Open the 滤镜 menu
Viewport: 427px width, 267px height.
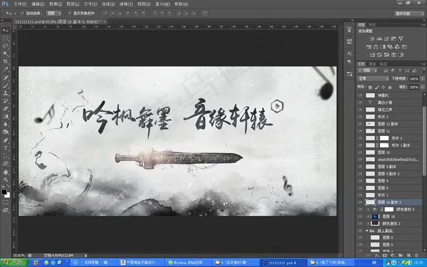pyautogui.click(x=124, y=4)
